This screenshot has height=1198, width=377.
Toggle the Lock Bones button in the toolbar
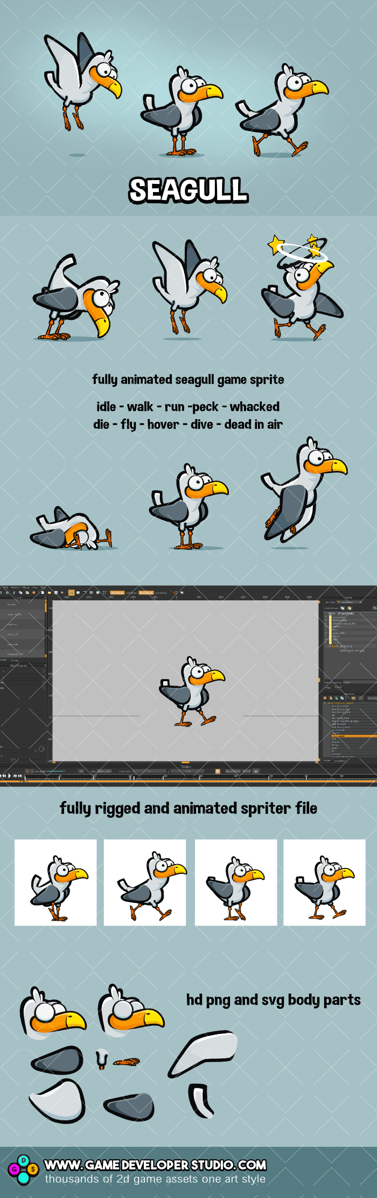click(x=131, y=592)
